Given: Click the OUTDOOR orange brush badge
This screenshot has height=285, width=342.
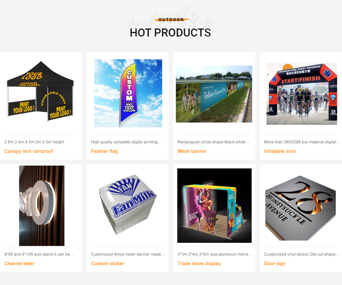Looking at the screenshot, I should coord(171,20).
